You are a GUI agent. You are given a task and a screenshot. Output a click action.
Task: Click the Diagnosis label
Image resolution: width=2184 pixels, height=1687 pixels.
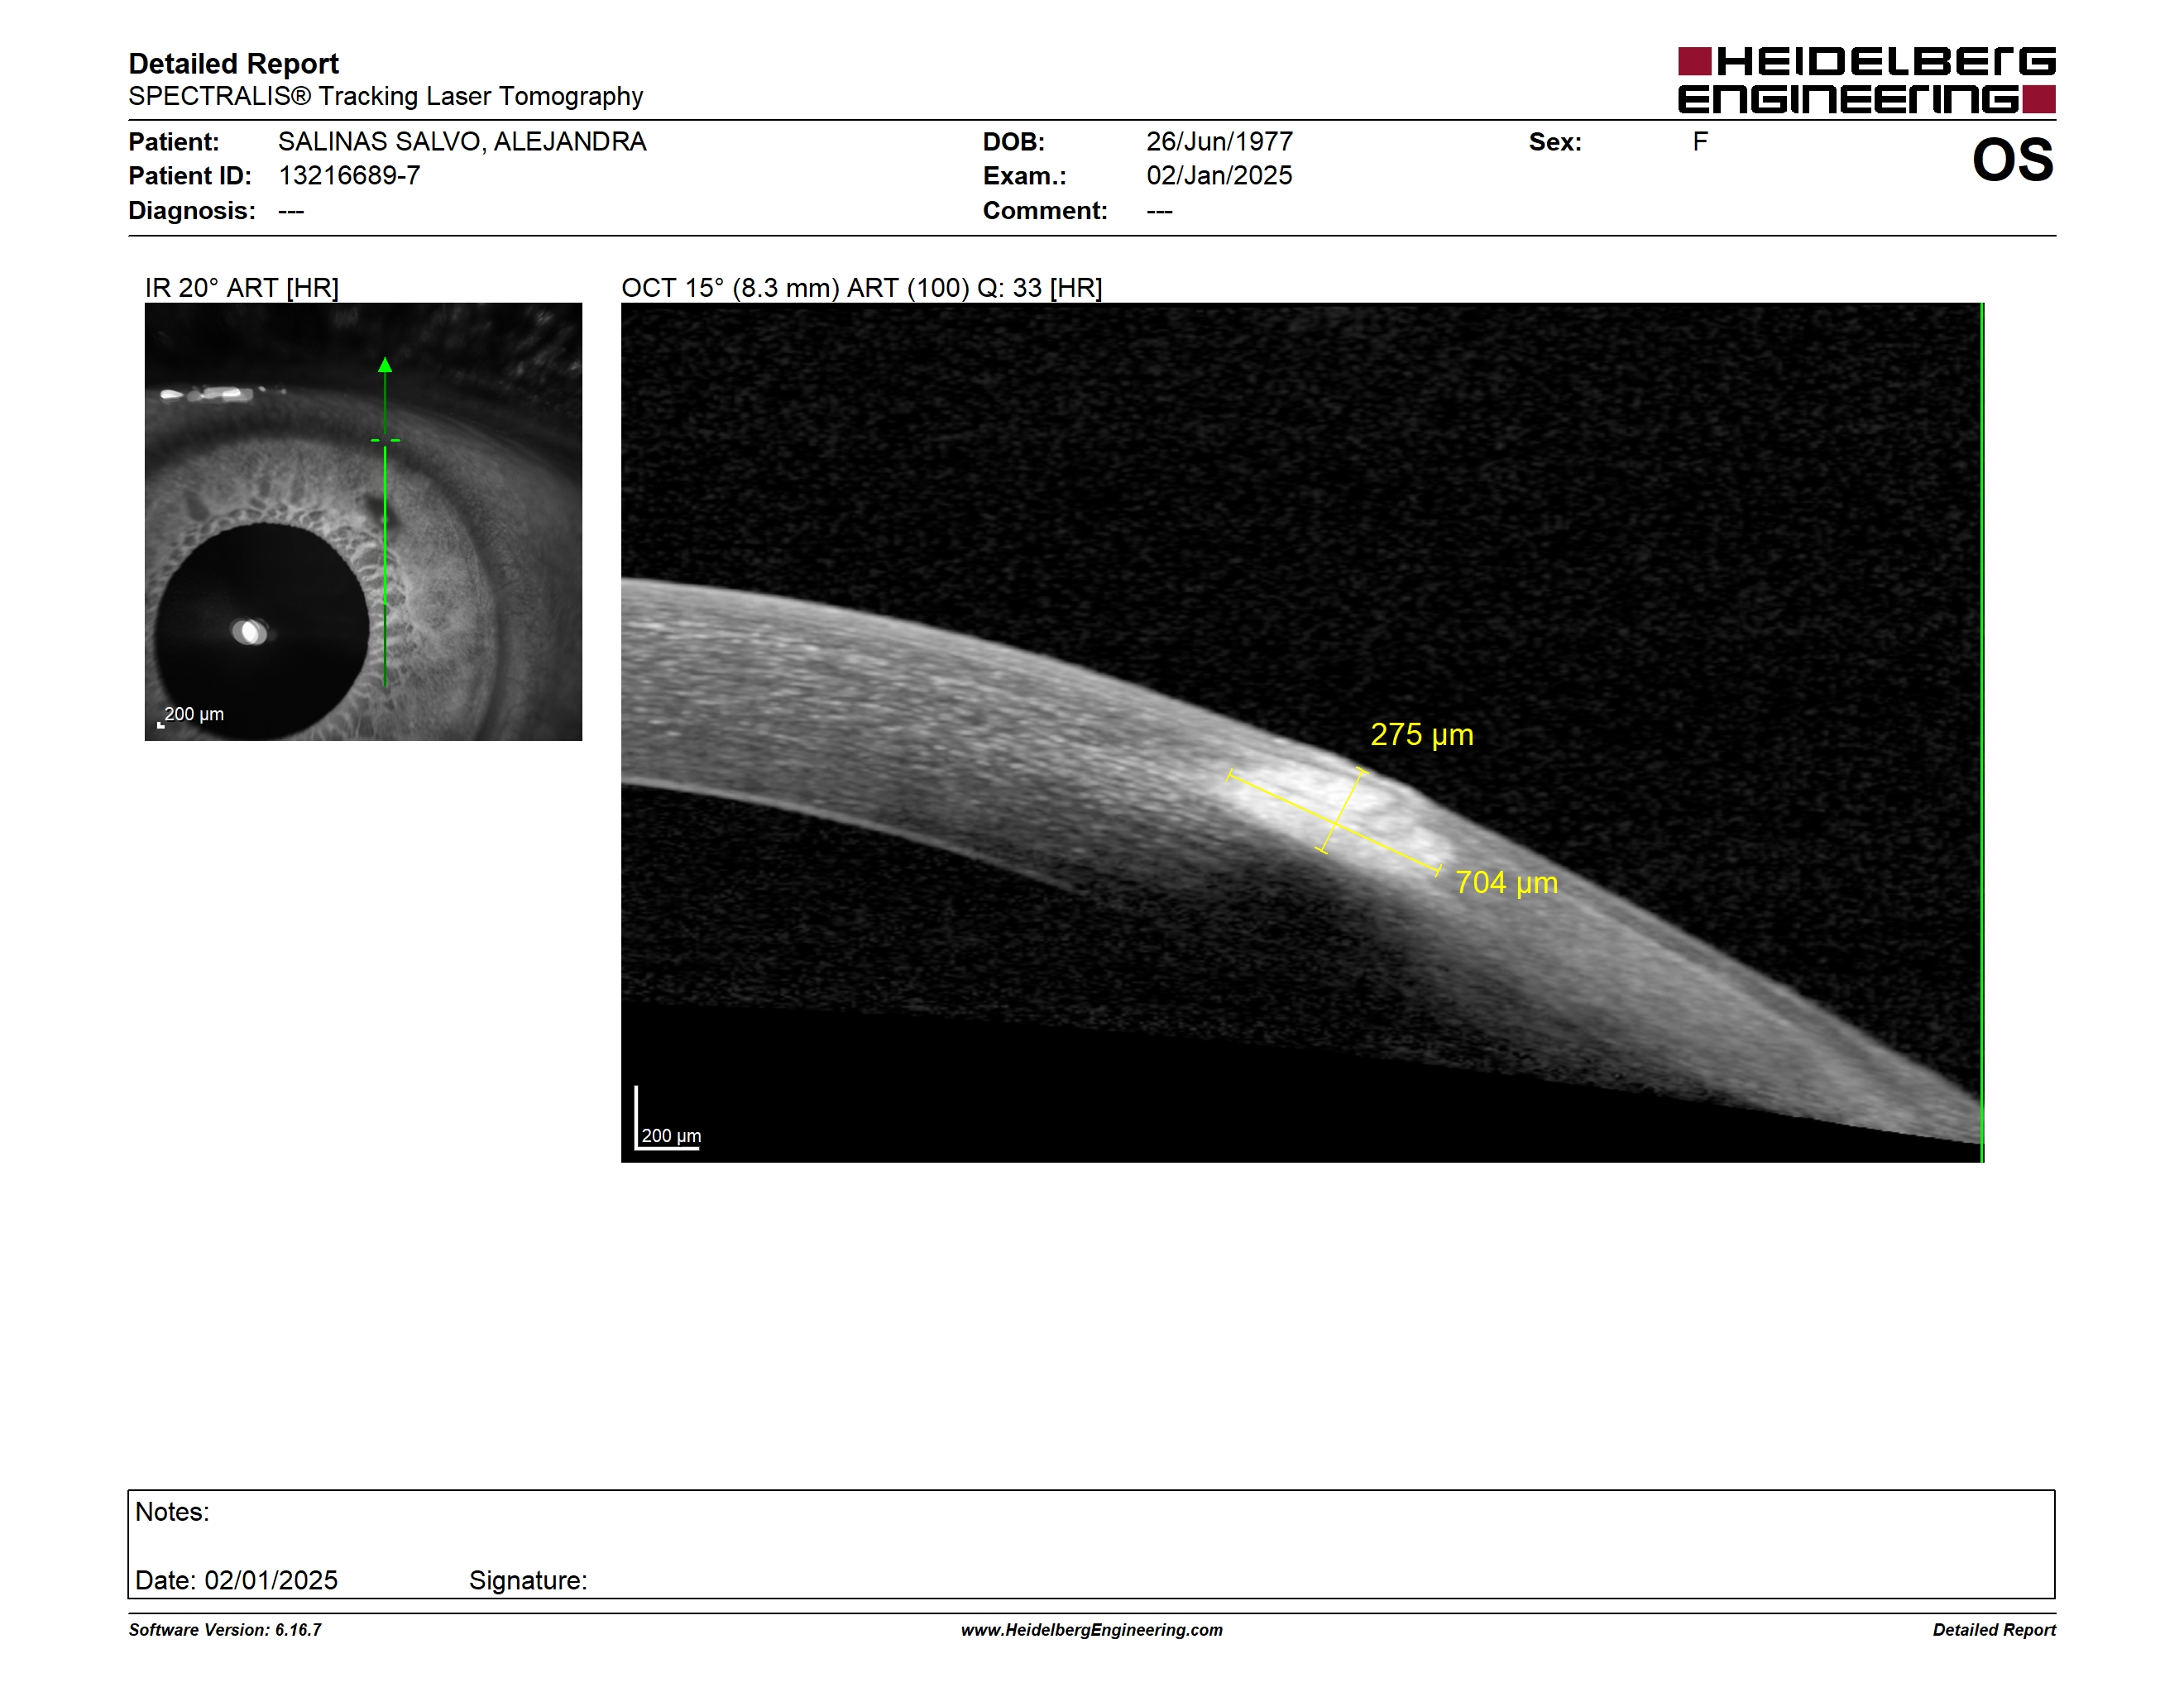tap(191, 211)
